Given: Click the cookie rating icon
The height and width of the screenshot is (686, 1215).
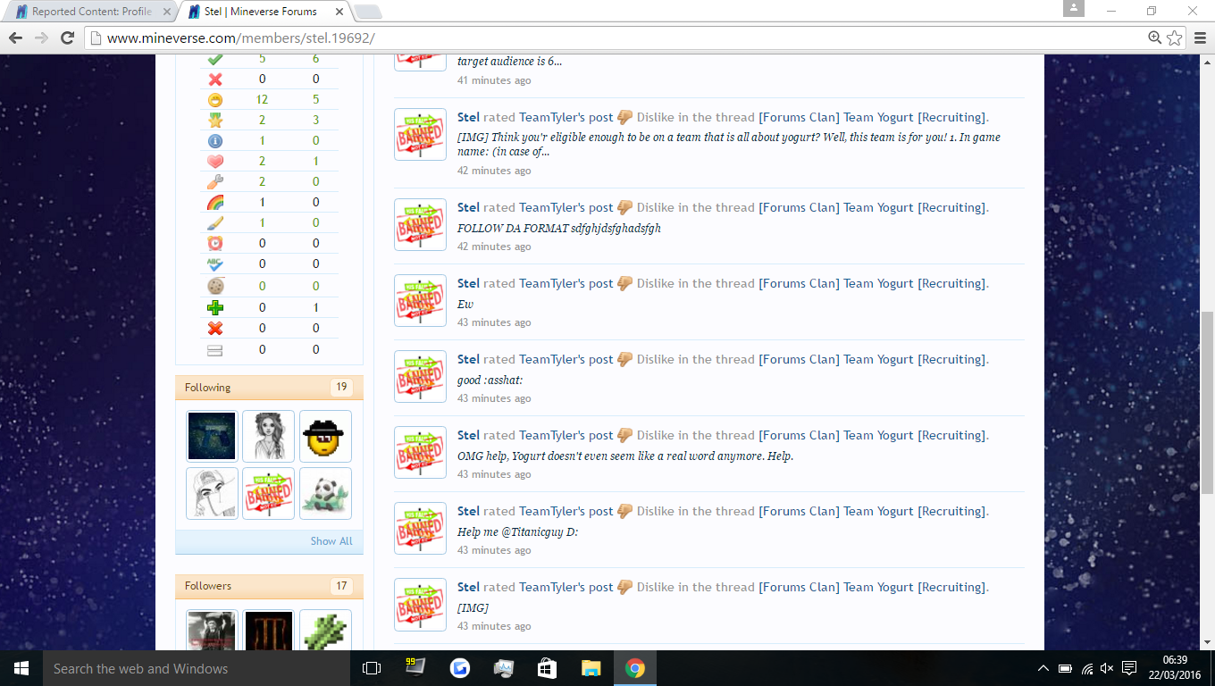Looking at the screenshot, I should (x=214, y=287).
